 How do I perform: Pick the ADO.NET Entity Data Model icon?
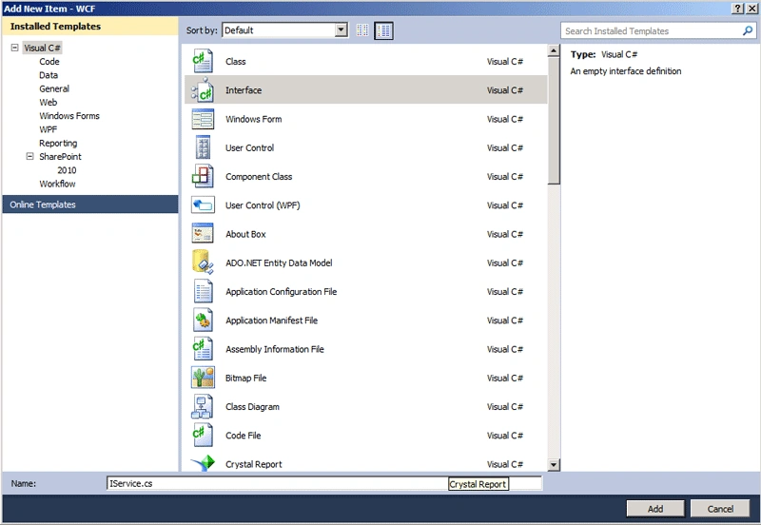pos(203,262)
